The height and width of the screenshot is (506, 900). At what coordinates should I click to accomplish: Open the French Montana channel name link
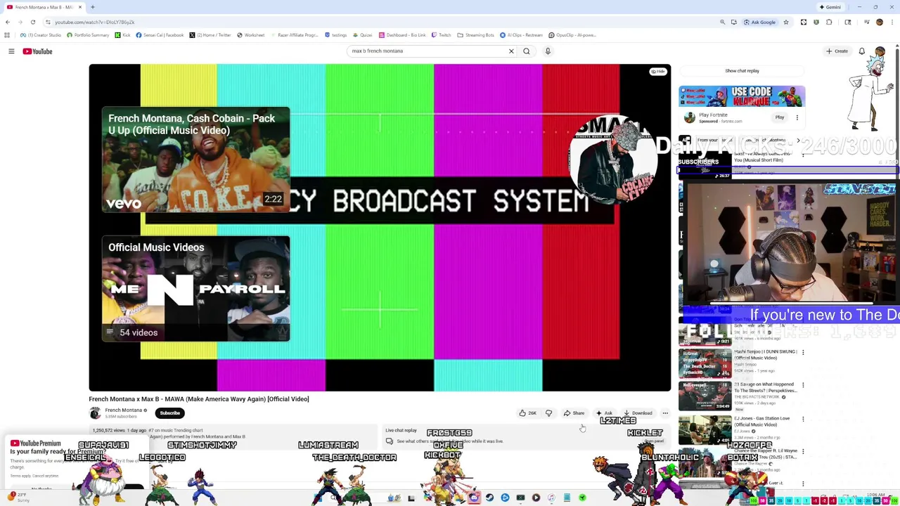pos(124,410)
